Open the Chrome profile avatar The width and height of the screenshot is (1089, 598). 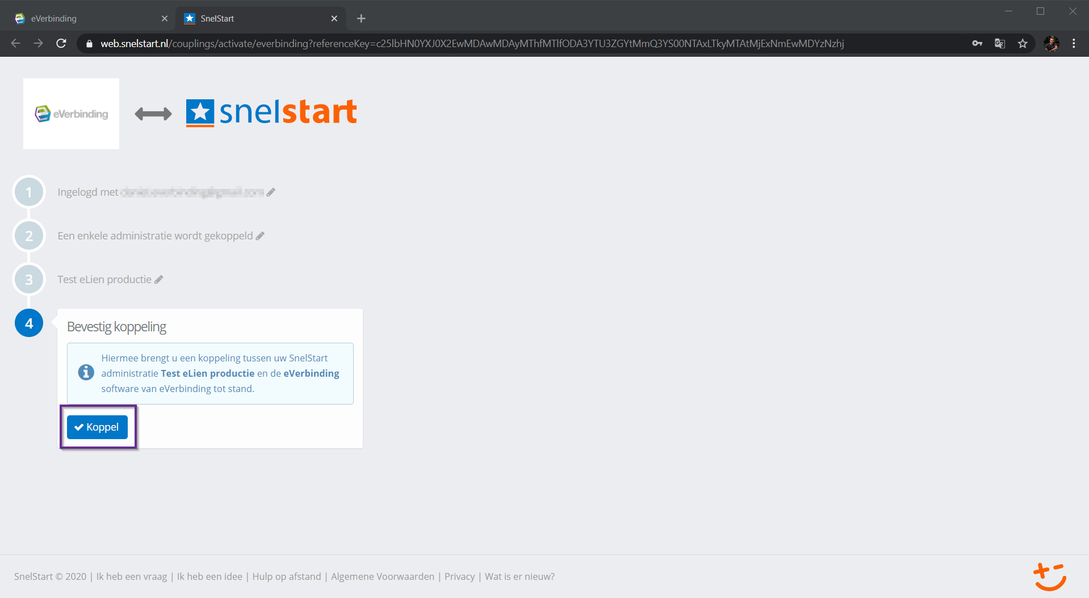pyautogui.click(x=1052, y=44)
